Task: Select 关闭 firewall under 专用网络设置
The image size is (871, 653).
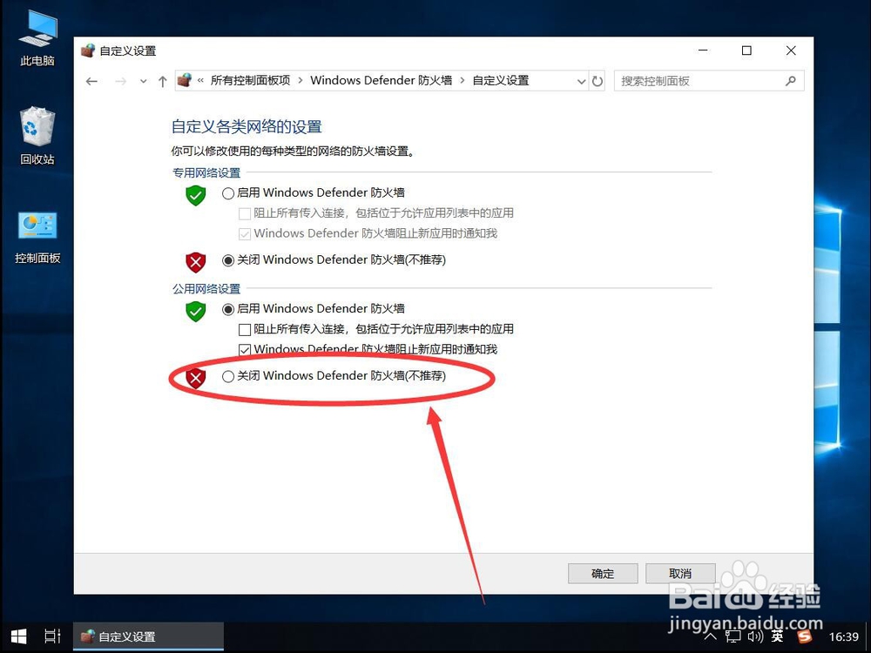Action: (x=227, y=260)
